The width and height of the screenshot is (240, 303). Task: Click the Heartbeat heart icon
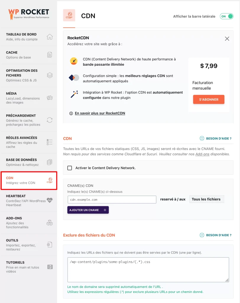coord(50,200)
